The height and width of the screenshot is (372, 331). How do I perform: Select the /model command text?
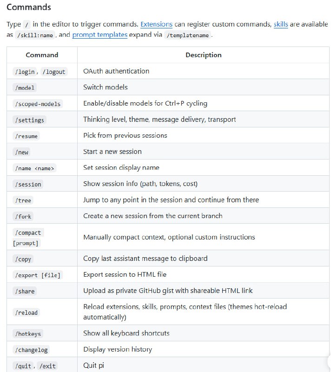[x=25, y=88]
